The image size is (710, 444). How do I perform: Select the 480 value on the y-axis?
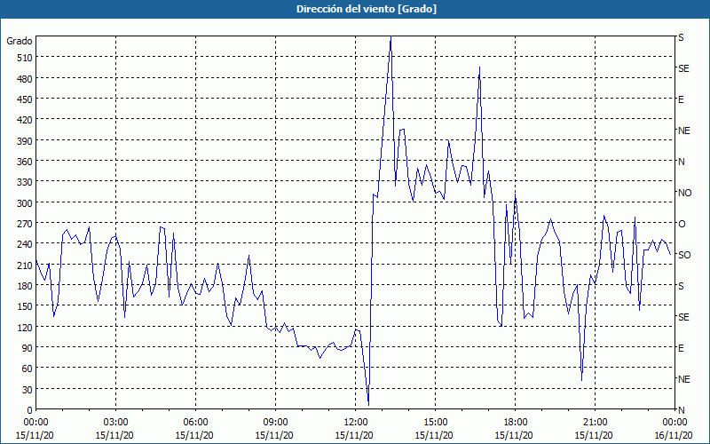tap(25, 79)
